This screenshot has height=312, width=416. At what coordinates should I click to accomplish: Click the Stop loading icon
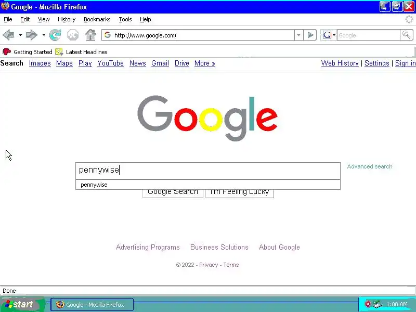tap(73, 35)
